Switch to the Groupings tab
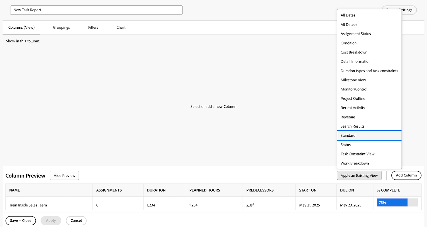This screenshot has height=227, width=427. click(x=61, y=27)
